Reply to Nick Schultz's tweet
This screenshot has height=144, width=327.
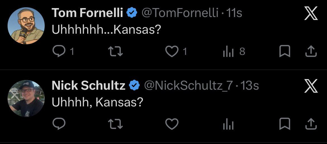(x=59, y=124)
